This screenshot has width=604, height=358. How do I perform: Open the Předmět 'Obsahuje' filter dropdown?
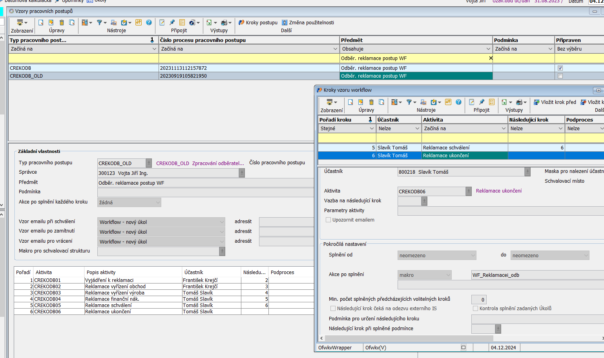click(488, 49)
